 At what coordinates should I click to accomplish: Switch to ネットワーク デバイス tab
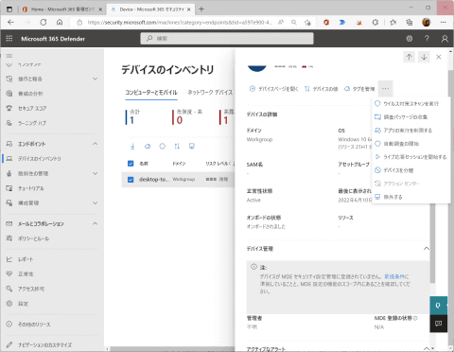pos(210,93)
